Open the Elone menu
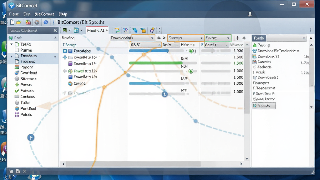This screenshot has width=320, height=180. click(14, 14)
